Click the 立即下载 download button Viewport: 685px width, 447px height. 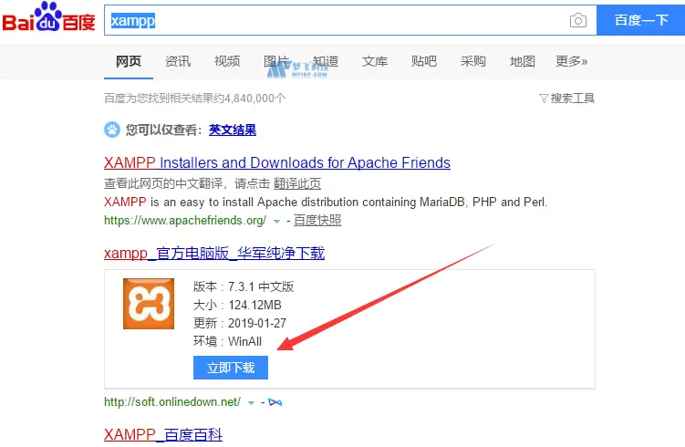coord(231,368)
